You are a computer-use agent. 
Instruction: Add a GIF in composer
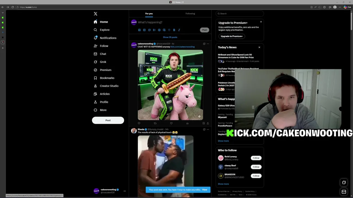pos(144,30)
